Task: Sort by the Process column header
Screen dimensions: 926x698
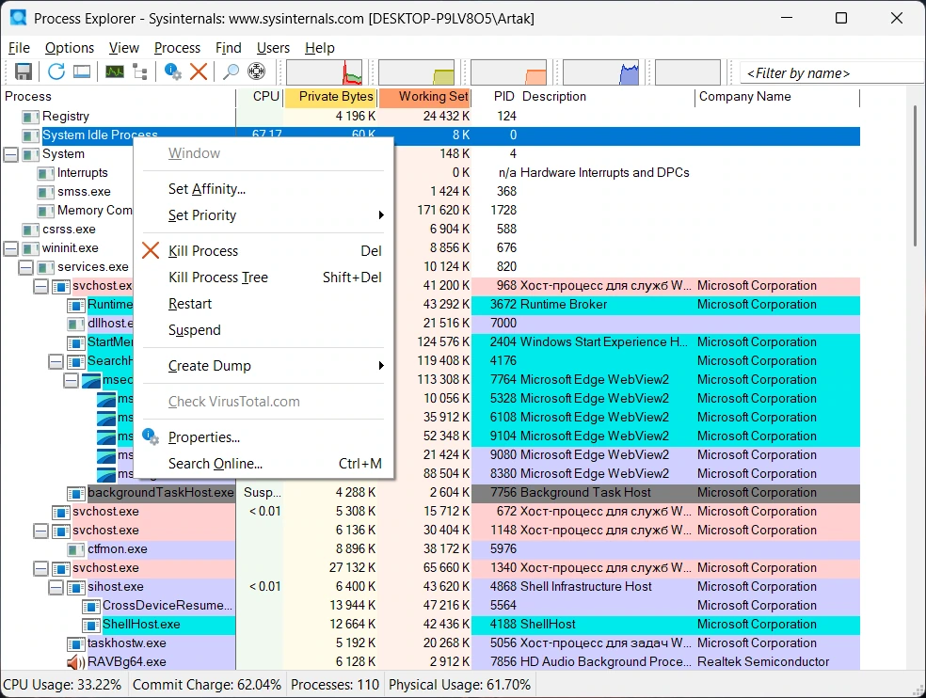Action: point(119,97)
